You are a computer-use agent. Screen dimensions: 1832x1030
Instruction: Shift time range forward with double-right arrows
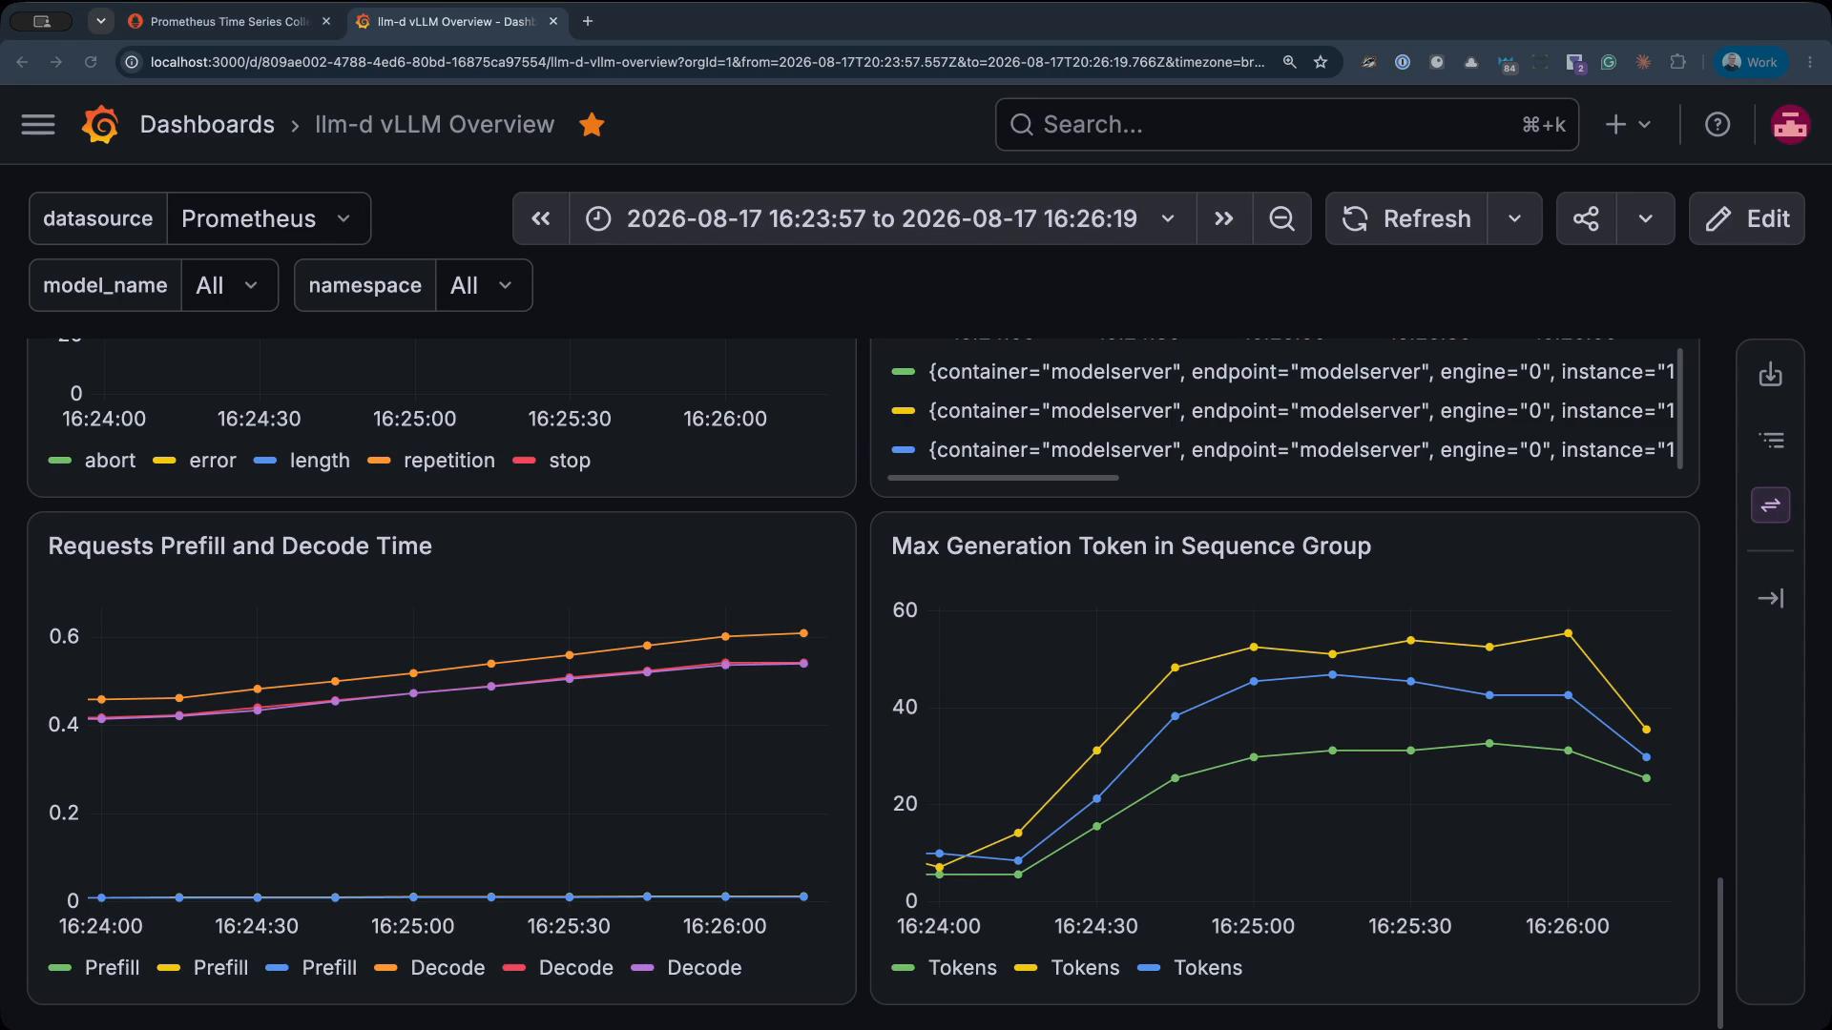(x=1224, y=218)
